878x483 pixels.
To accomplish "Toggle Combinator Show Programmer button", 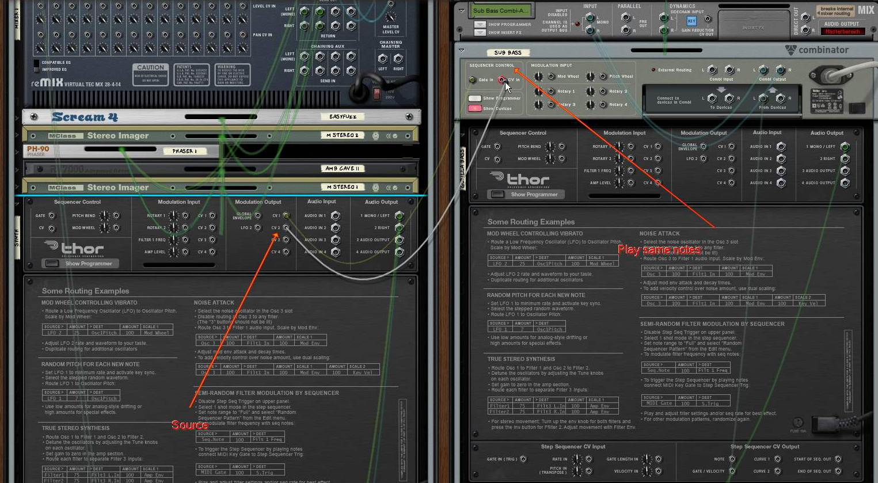I will (x=474, y=98).
